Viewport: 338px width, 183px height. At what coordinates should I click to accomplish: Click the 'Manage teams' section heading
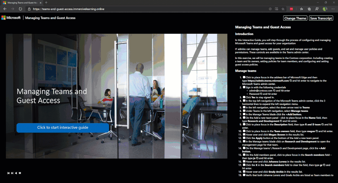[x=246, y=71]
